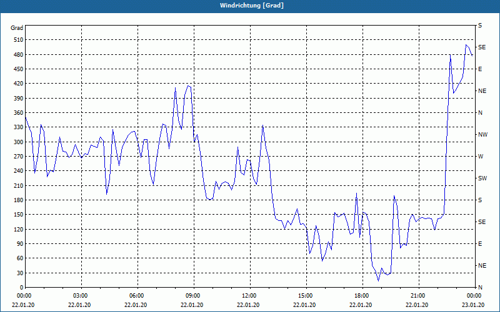
Task: Pick the 12:00 time label
Action: pos(249,295)
